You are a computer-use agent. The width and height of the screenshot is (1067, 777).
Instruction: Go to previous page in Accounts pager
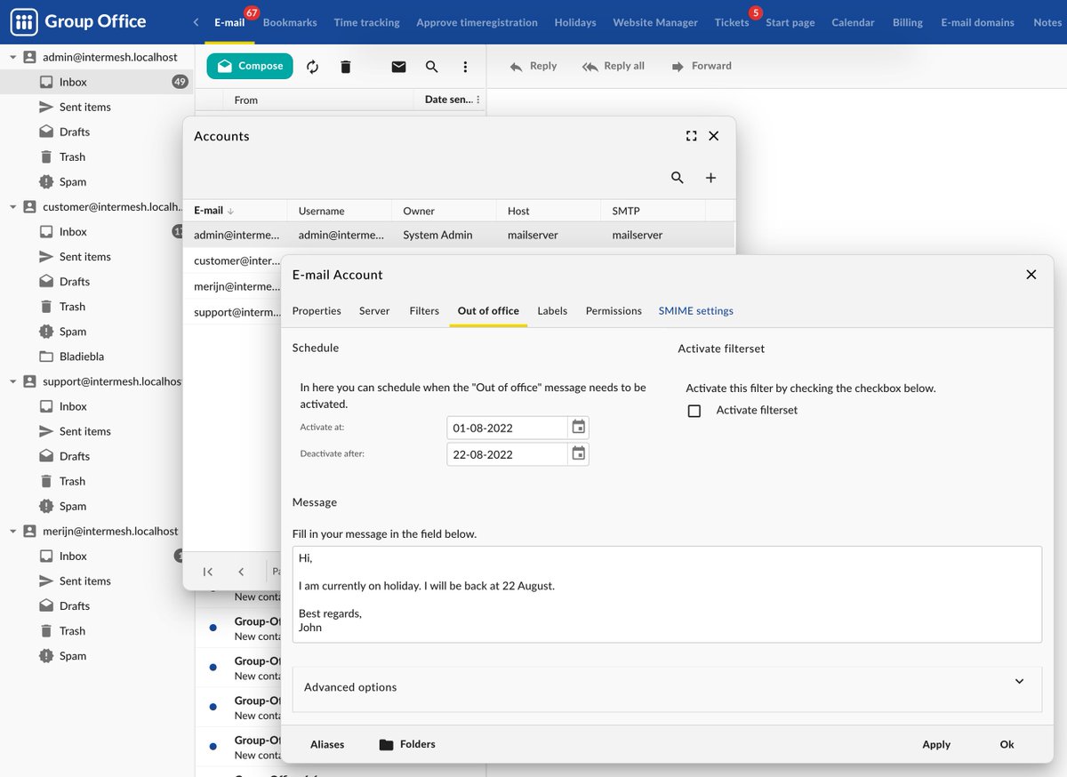tap(241, 572)
